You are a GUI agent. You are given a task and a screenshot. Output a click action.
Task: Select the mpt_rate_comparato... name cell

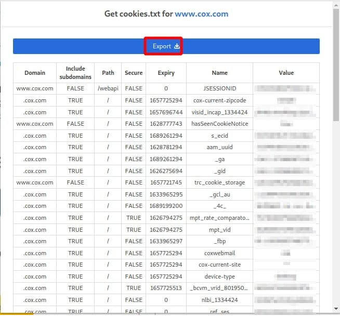(x=220, y=218)
